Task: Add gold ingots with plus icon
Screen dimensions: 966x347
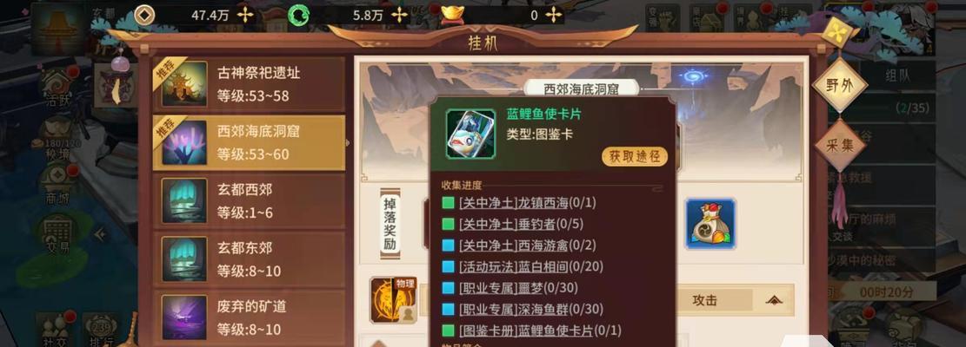Action: pyautogui.click(x=553, y=15)
